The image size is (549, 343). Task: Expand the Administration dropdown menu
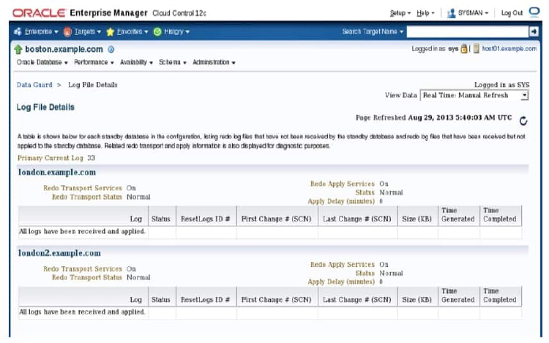coord(214,62)
